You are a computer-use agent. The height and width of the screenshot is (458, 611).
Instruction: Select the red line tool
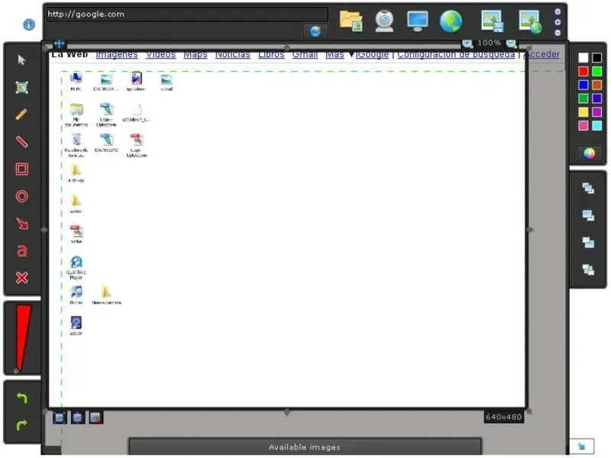pyautogui.click(x=22, y=142)
